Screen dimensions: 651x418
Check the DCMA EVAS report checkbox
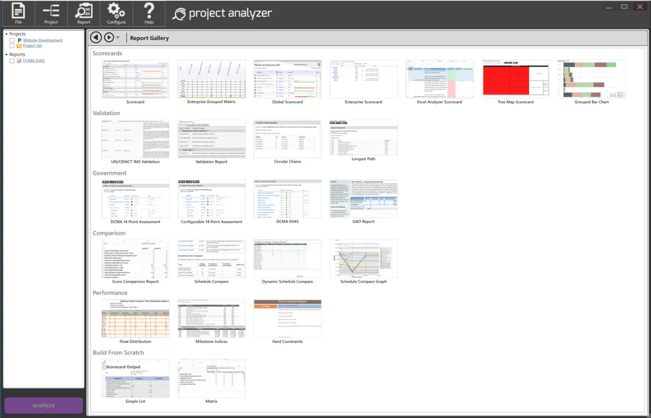[12, 60]
